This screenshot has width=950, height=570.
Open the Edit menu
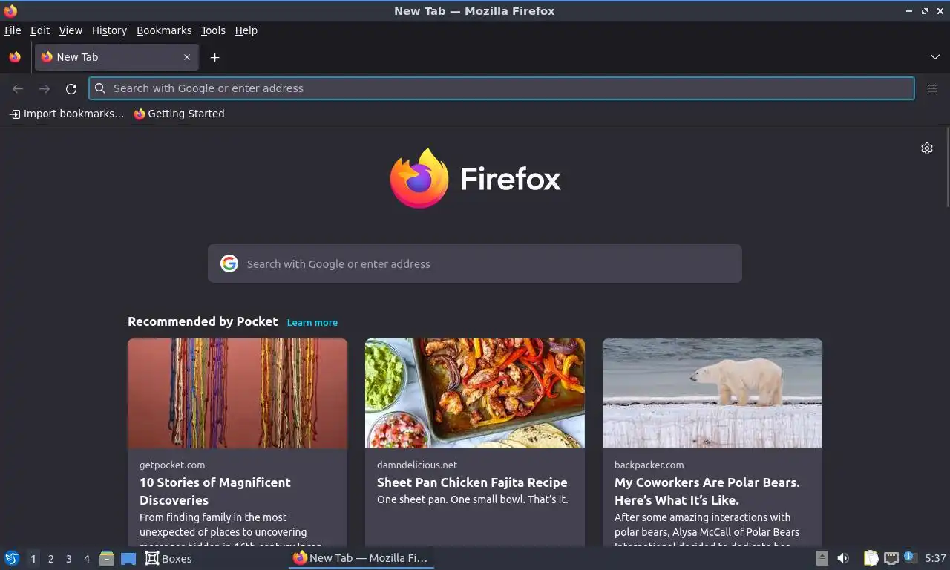click(40, 30)
